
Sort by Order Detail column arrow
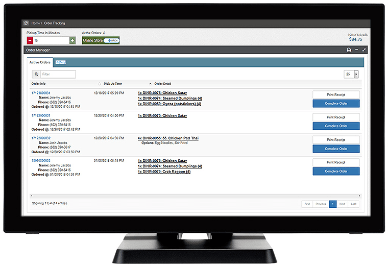[x=150, y=83]
